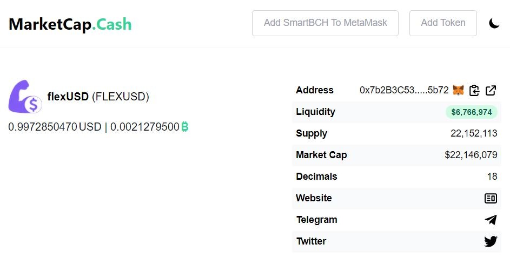Viewport: 510px width, 258px height.
Task: Click the Market Cap value $22,146,079
Action: (471, 155)
